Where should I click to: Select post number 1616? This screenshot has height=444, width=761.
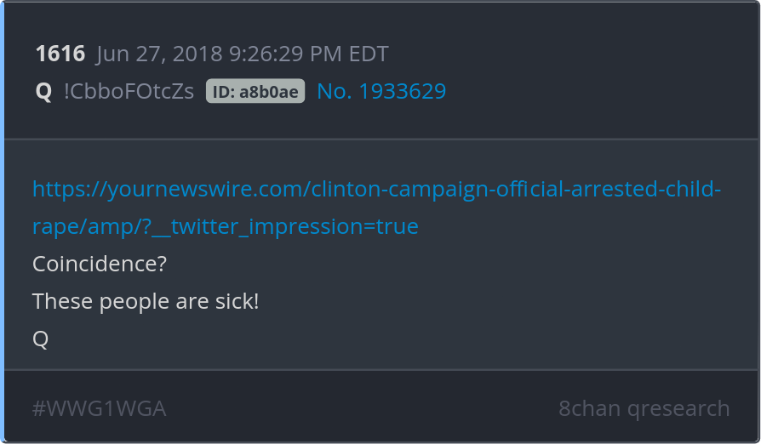click(x=60, y=54)
